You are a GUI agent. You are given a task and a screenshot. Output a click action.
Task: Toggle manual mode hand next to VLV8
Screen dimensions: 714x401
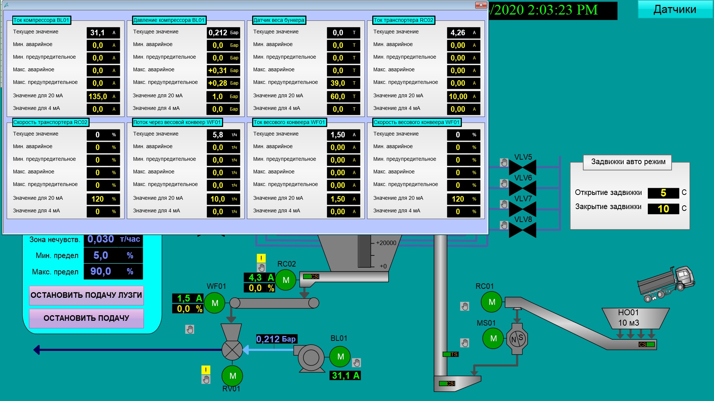click(504, 225)
